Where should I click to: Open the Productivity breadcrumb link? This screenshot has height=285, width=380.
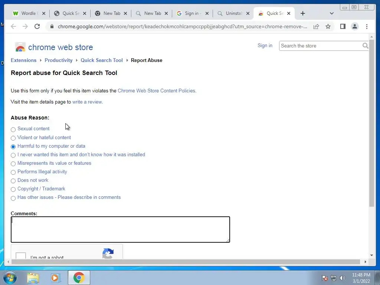click(58, 60)
